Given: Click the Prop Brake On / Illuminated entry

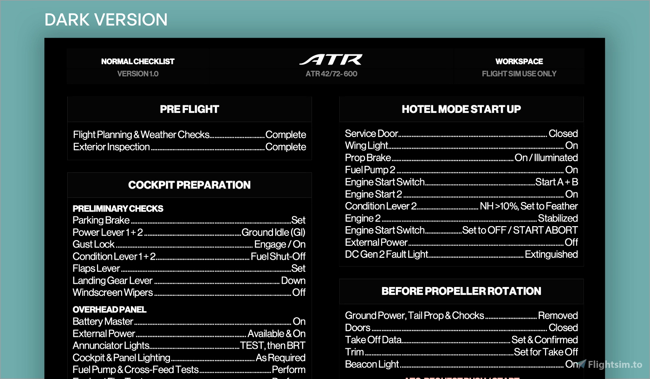Looking at the screenshot, I should [x=461, y=157].
